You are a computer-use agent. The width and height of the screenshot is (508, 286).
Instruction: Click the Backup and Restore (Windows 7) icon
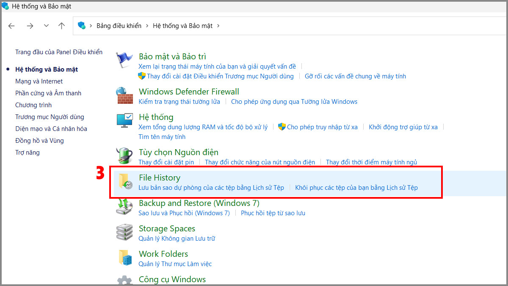[124, 207]
